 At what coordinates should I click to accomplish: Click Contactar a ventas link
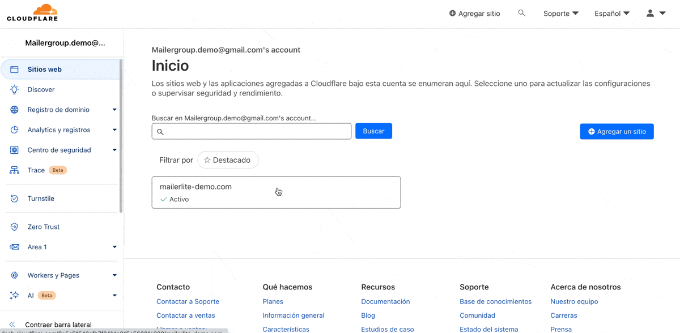[186, 315]
